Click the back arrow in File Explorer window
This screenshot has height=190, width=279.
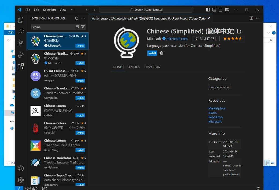pyautogui.click(x=9, y=40)
